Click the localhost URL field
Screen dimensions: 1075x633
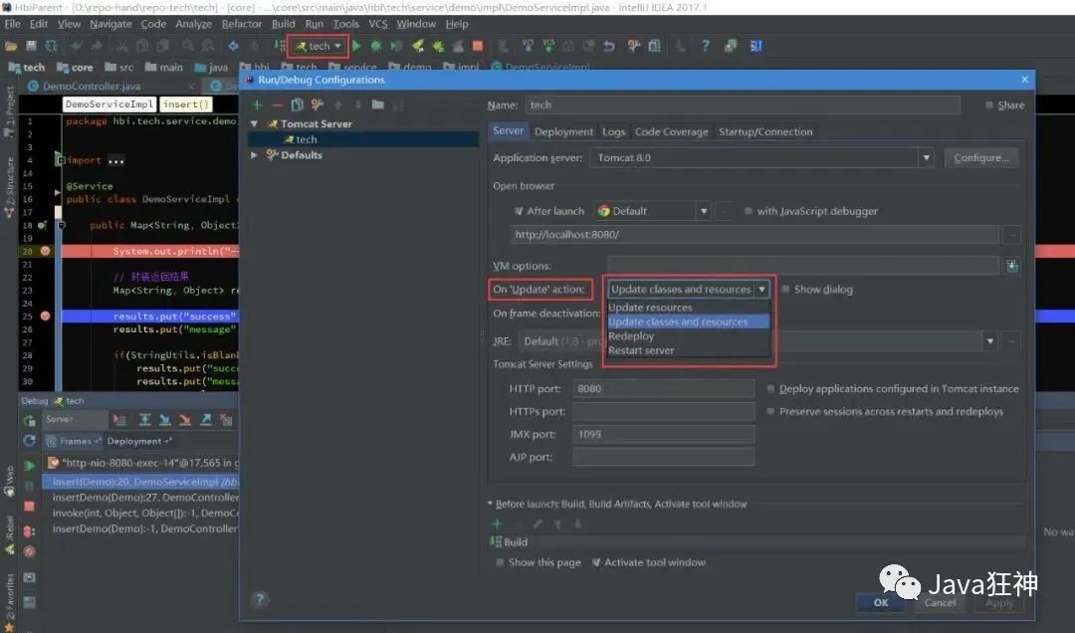(x=753, y=235)
